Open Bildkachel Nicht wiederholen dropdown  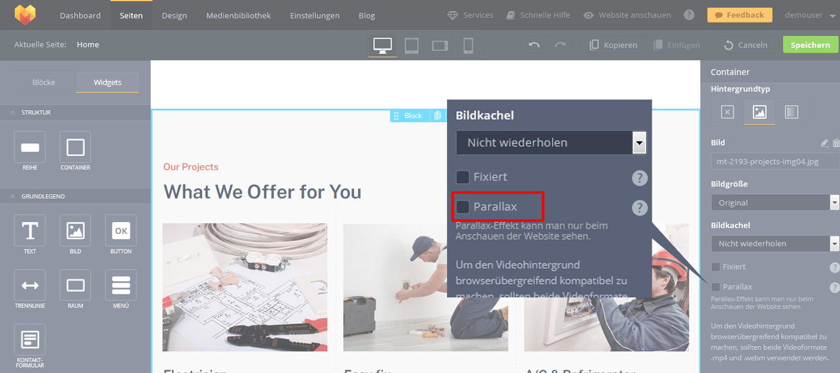point(775,243)
